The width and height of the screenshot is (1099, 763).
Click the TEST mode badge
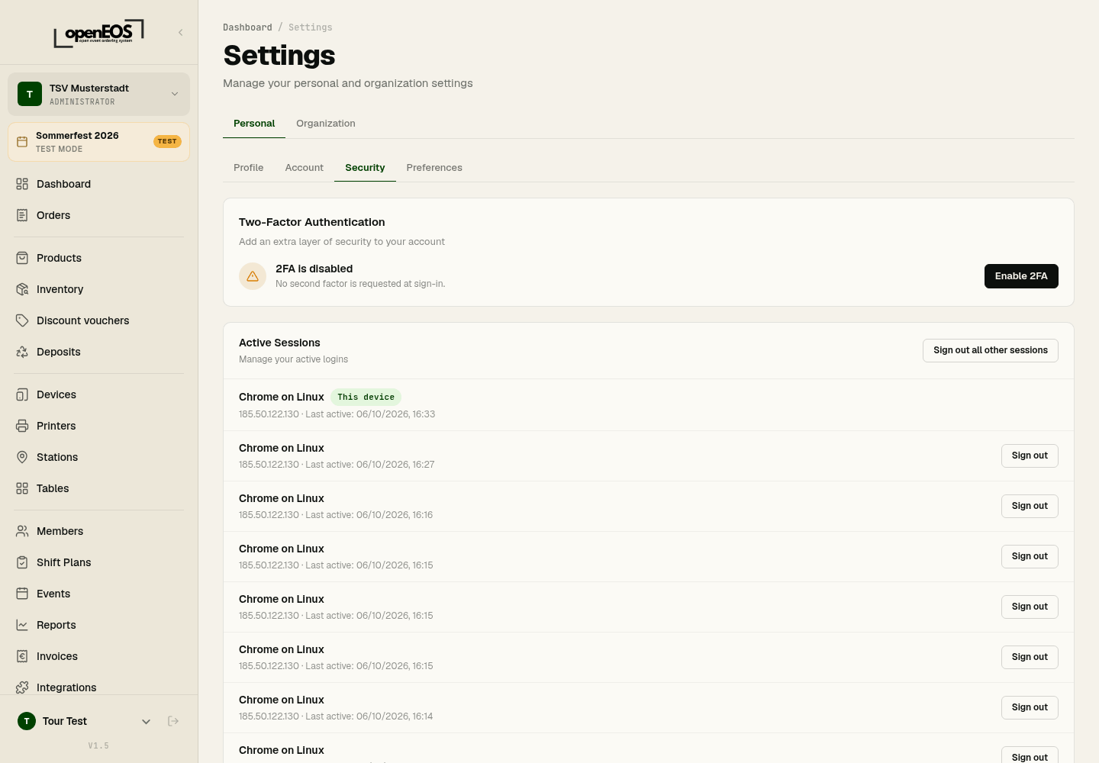(x=167, y=141)
